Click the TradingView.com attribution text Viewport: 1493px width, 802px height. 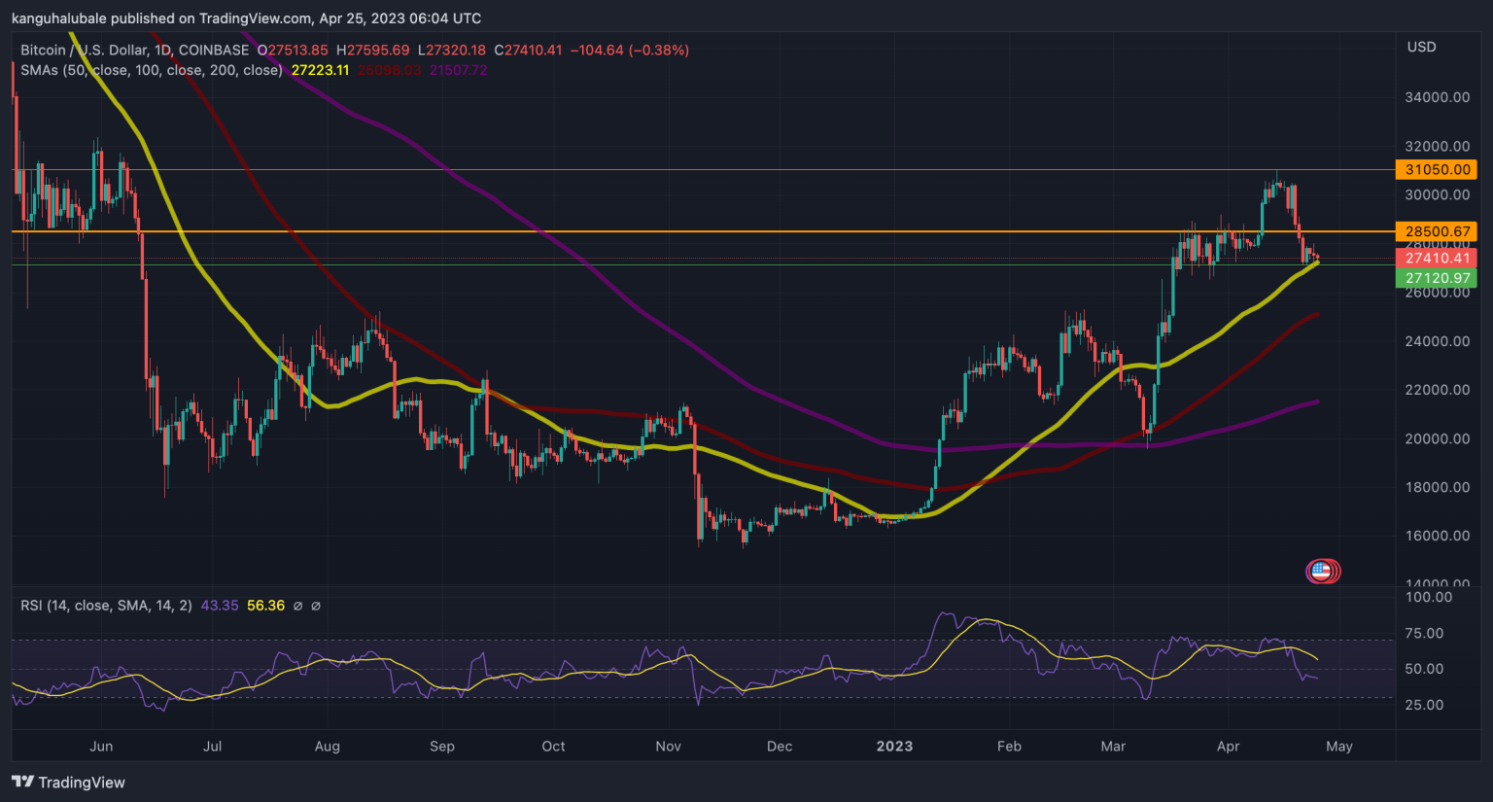click(x=252, y=17)
